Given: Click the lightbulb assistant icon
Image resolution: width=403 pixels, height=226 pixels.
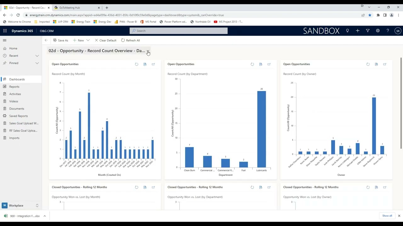Looking at the screenshot, I should (348, 31).
